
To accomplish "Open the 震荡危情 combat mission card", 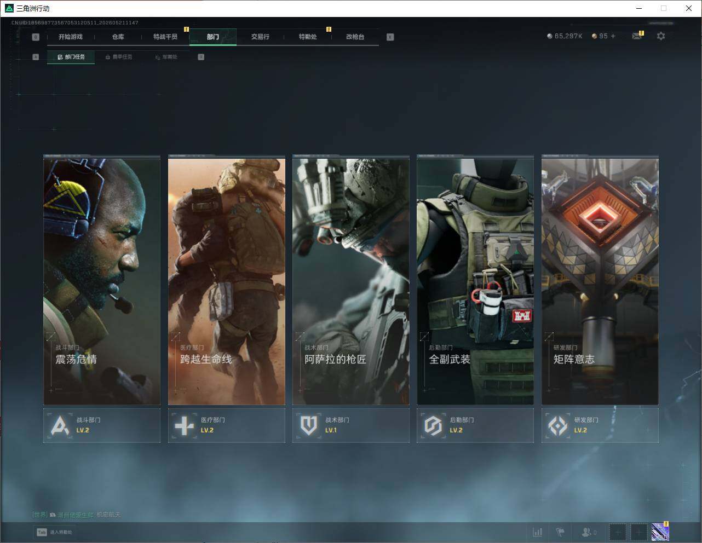I will coord(102,281).
